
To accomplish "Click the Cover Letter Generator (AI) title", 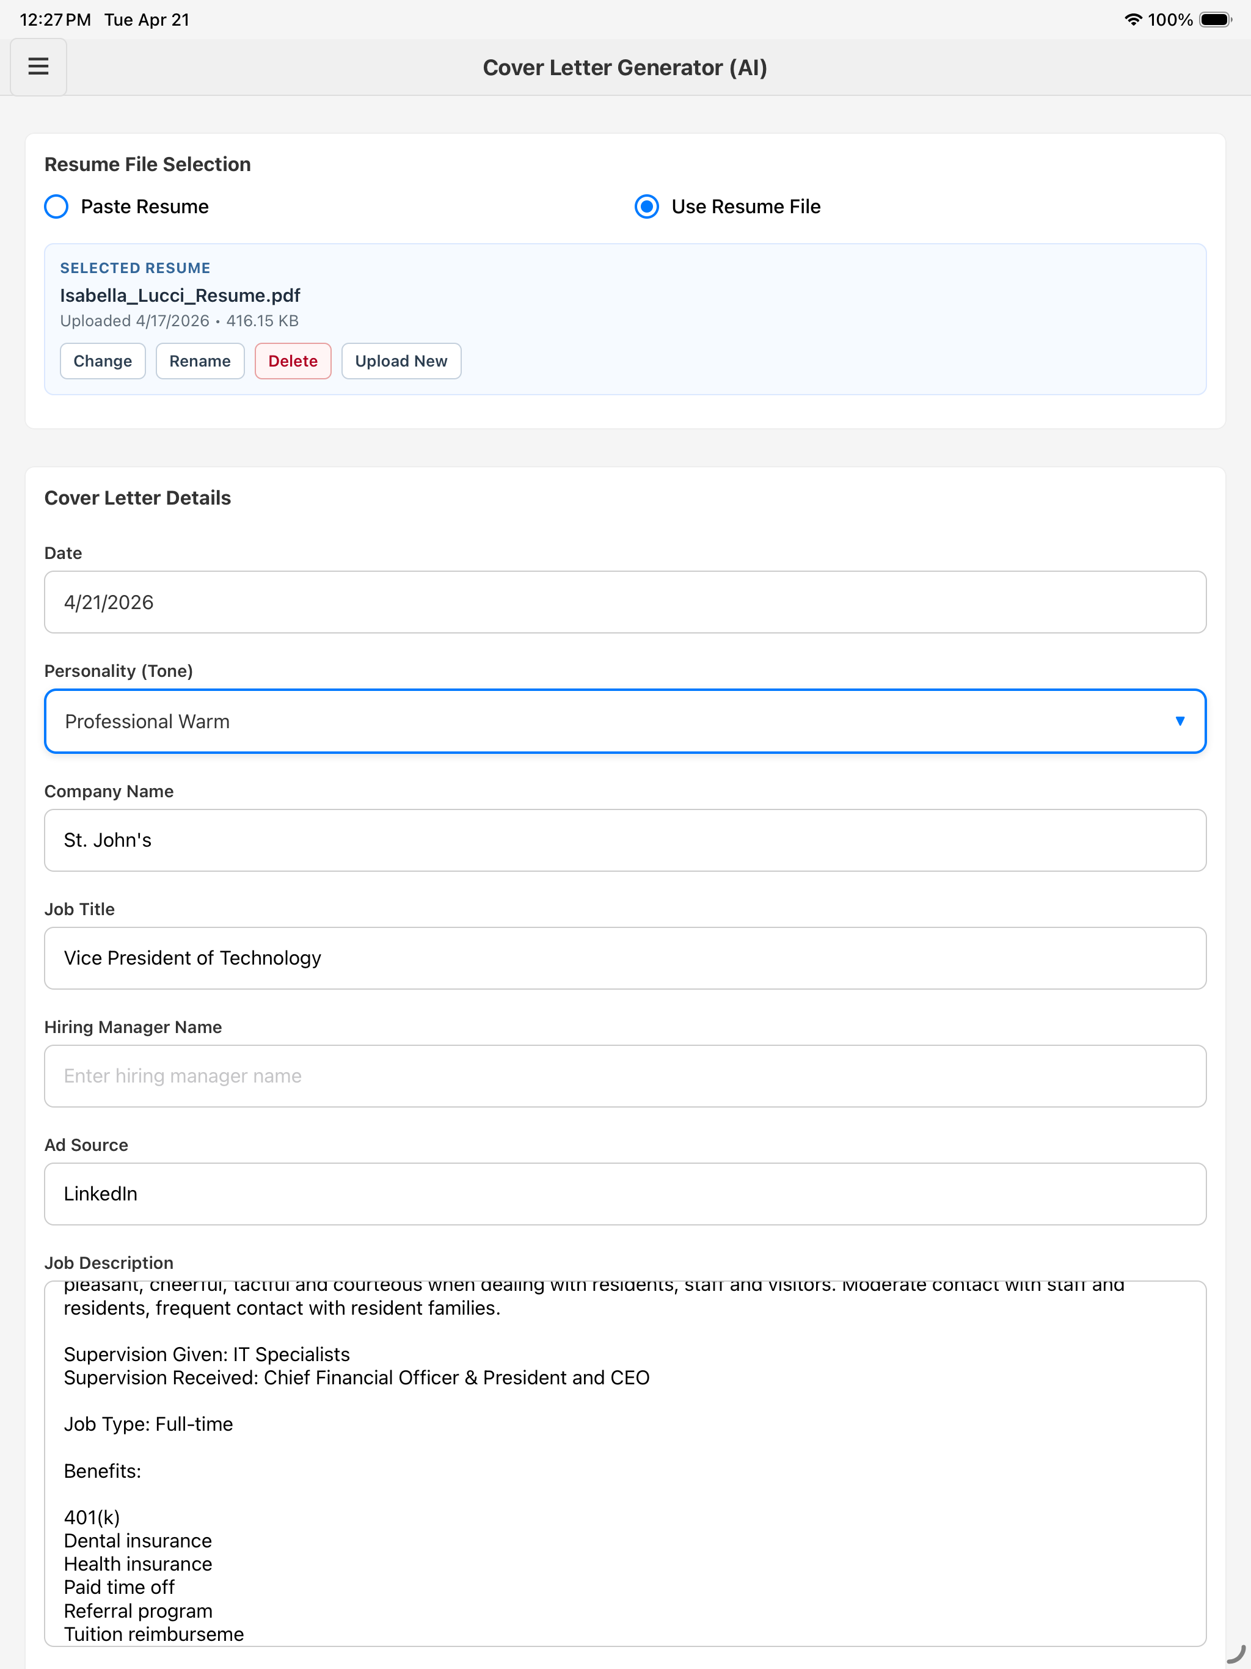I will [625, 68].
